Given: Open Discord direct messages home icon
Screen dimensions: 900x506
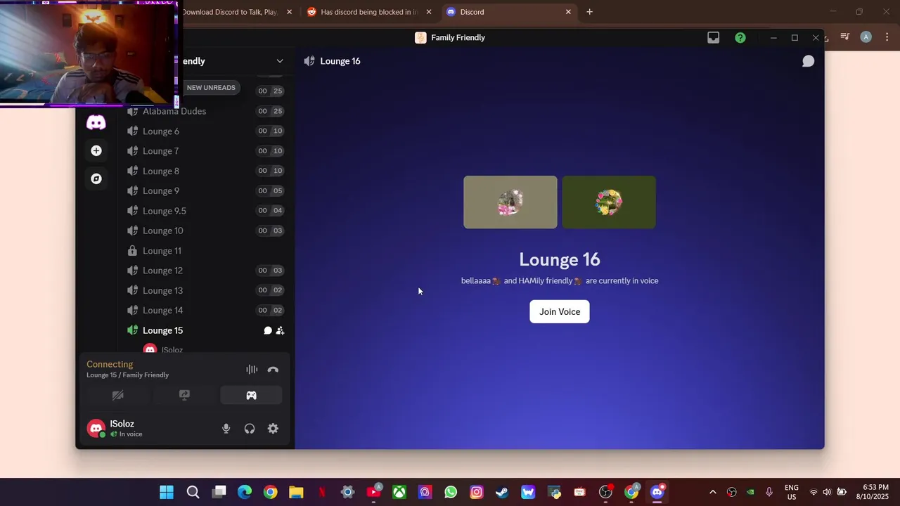Looking at the screenshot, I should [96, 122].
